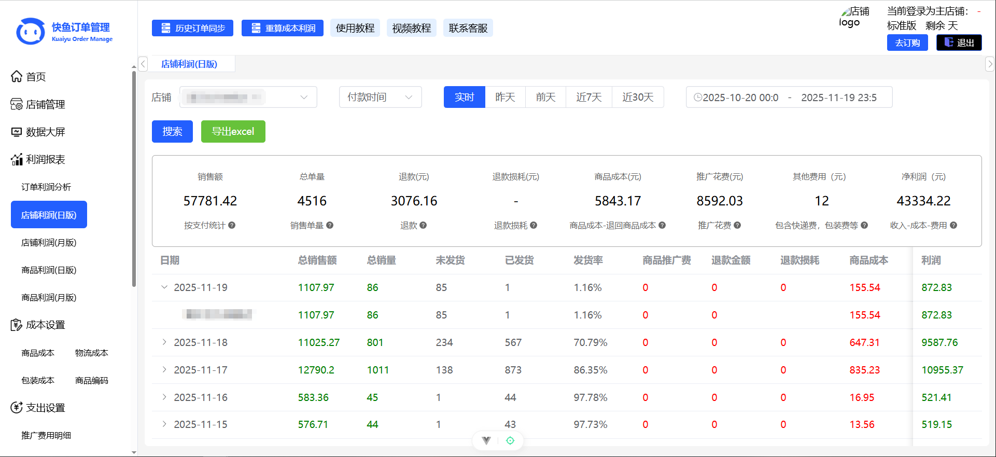
Task: Click the 利润报表 chart icon
Action: (x=17, y=159)
